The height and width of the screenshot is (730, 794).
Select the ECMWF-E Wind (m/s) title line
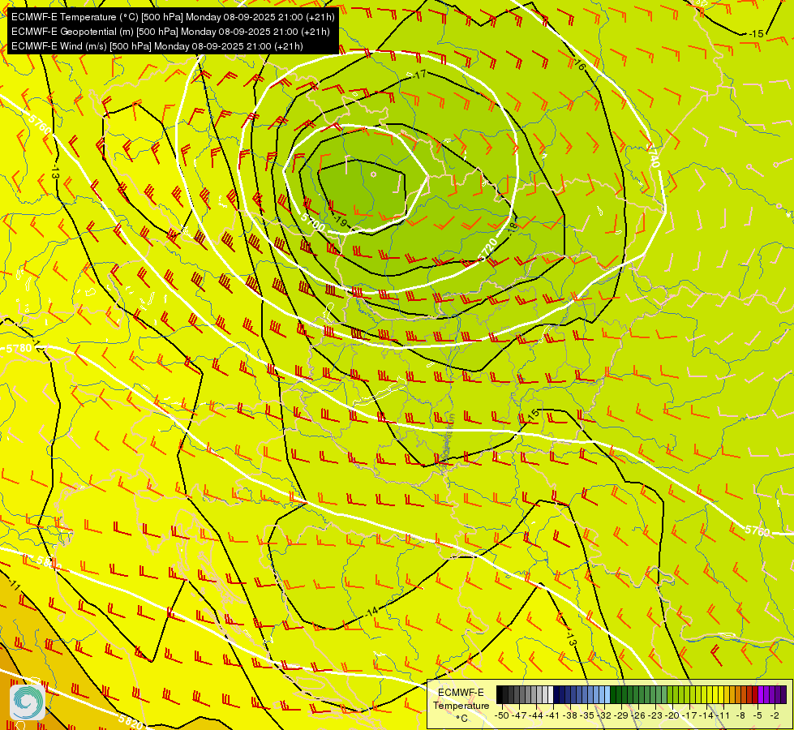[157, 46]
